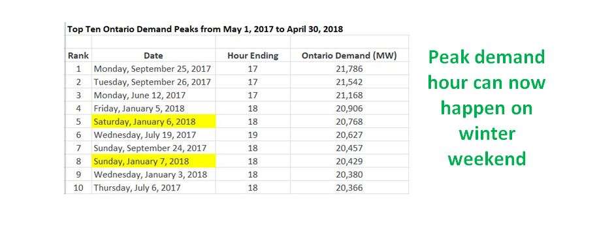Select the demand value 20,366
Image resolution: width=614 pixels, height=245 pixels.
[x=349, y=188]
